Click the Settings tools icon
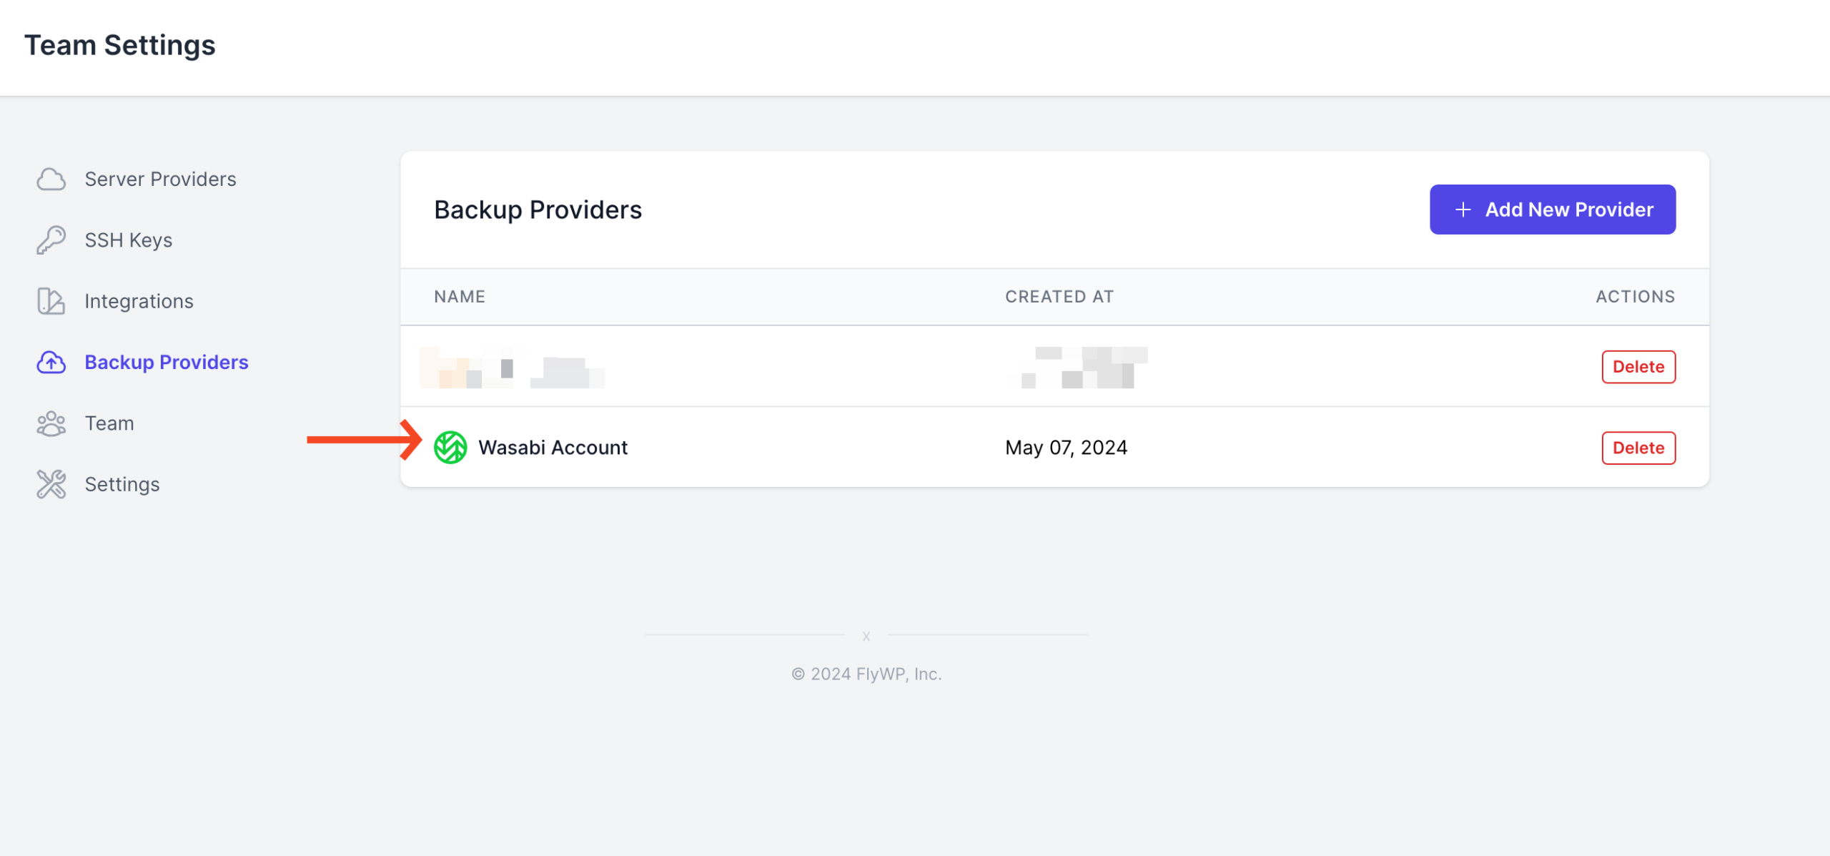 [51, 484]
